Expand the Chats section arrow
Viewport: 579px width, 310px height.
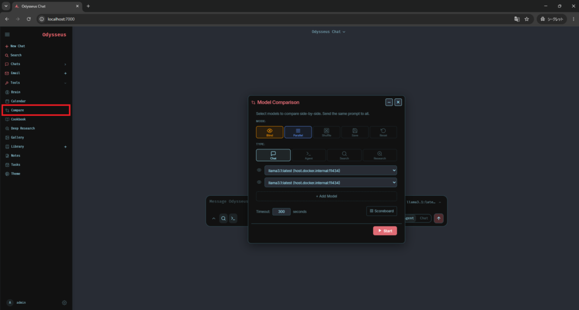66,64
